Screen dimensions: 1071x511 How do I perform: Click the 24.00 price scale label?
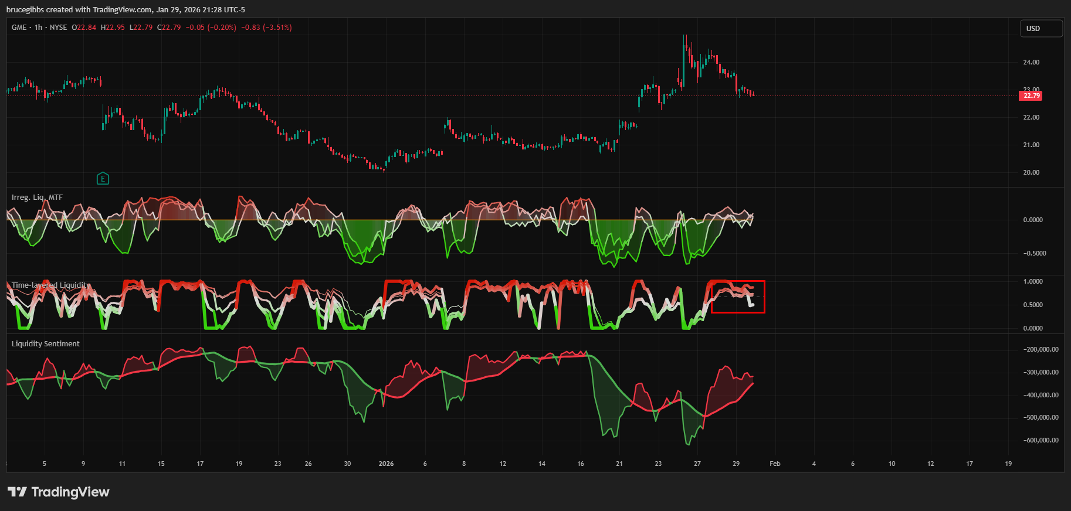1031,62
